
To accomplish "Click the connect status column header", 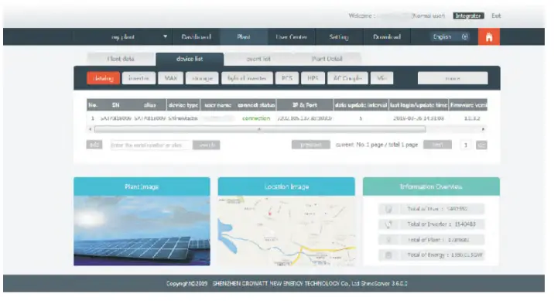I will click(x=256, y=105).
